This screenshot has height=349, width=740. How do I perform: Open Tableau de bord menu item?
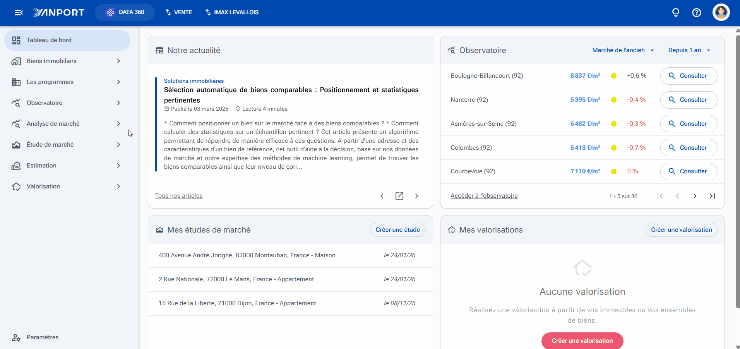pos(67,40)
